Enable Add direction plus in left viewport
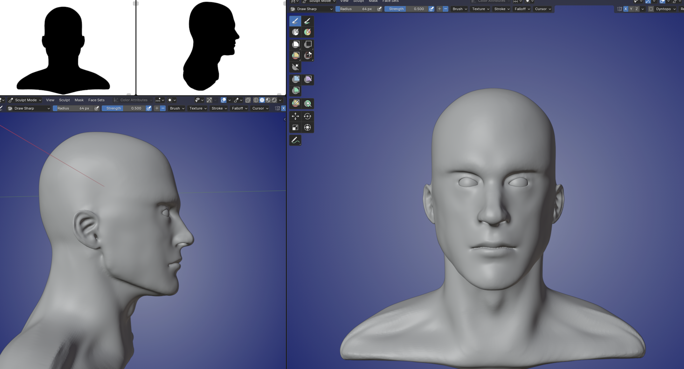Image resolution: width=684 pixels, height=369 pixels. point(157,108)
